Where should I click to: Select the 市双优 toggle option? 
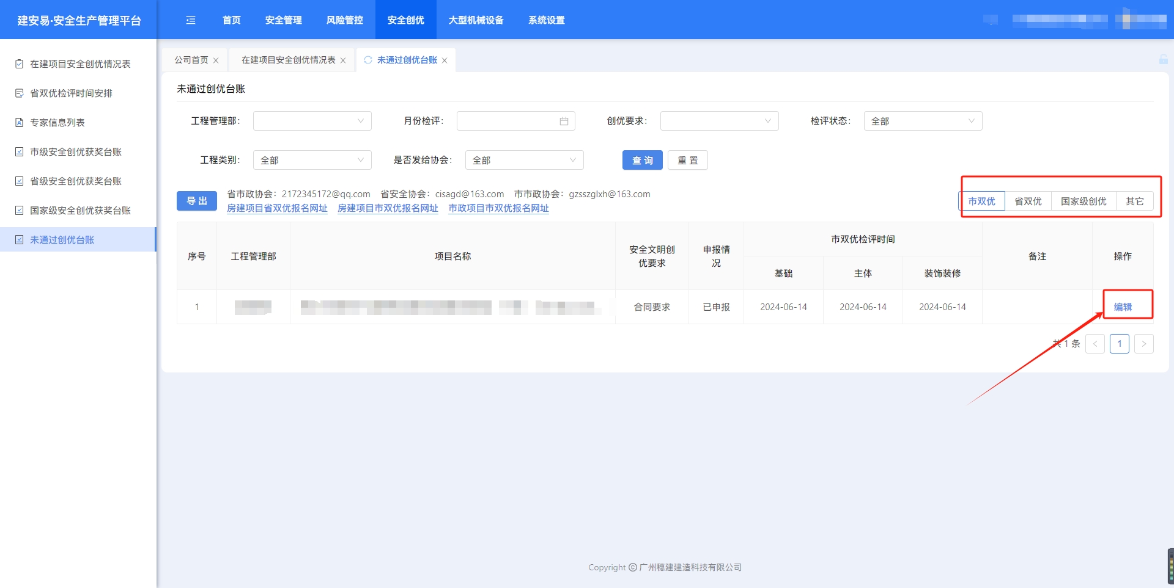point(981,201)
